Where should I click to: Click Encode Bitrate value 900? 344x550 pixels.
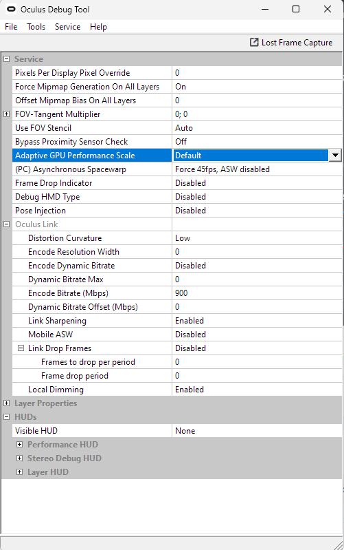point(257,293)
